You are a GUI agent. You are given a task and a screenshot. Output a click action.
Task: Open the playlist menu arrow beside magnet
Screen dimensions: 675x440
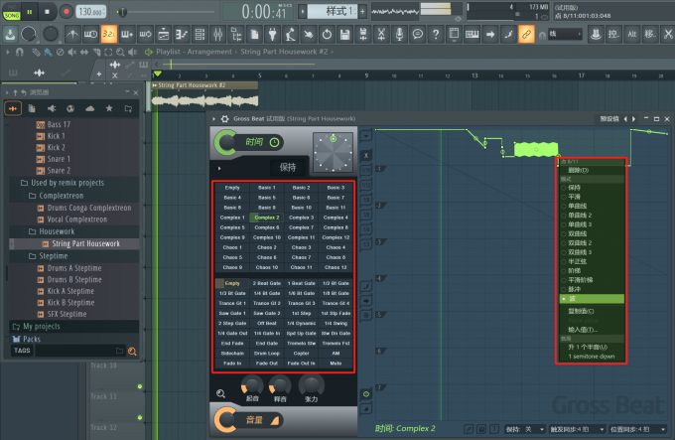[7, 52]
